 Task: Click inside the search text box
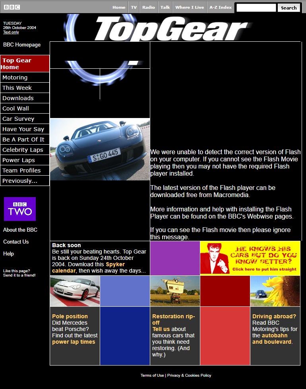coord(256,8)
